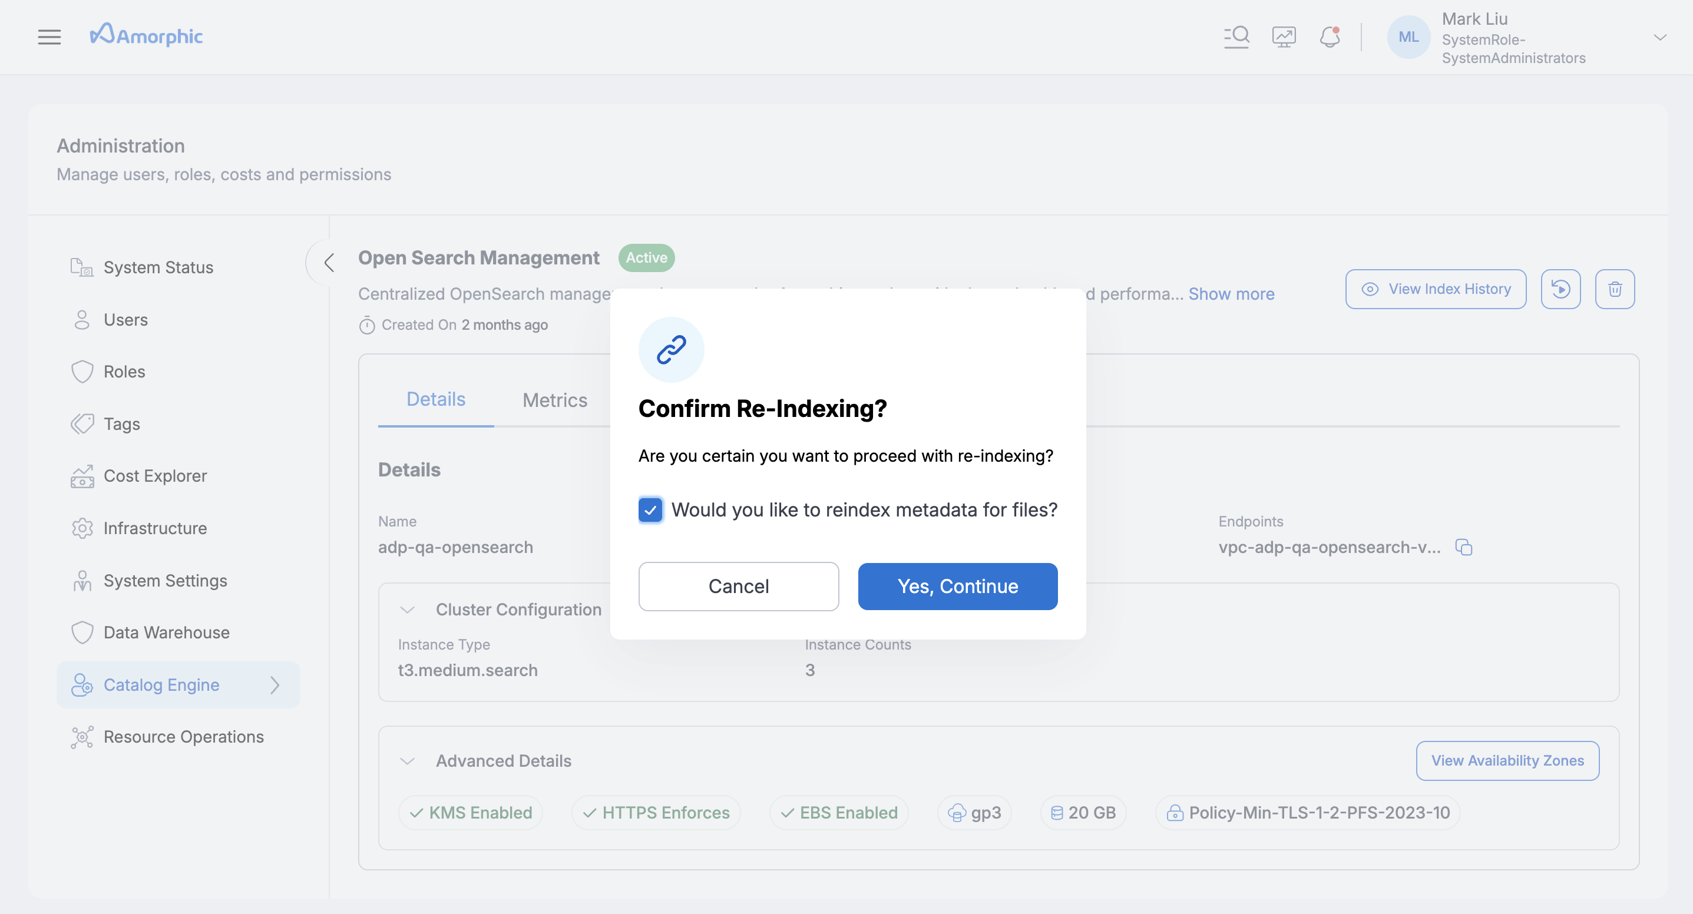Viewport: 1693px width, 914px height.
Task: Open View Index History
Action: pyautogui.click(x=1436, y=289)
